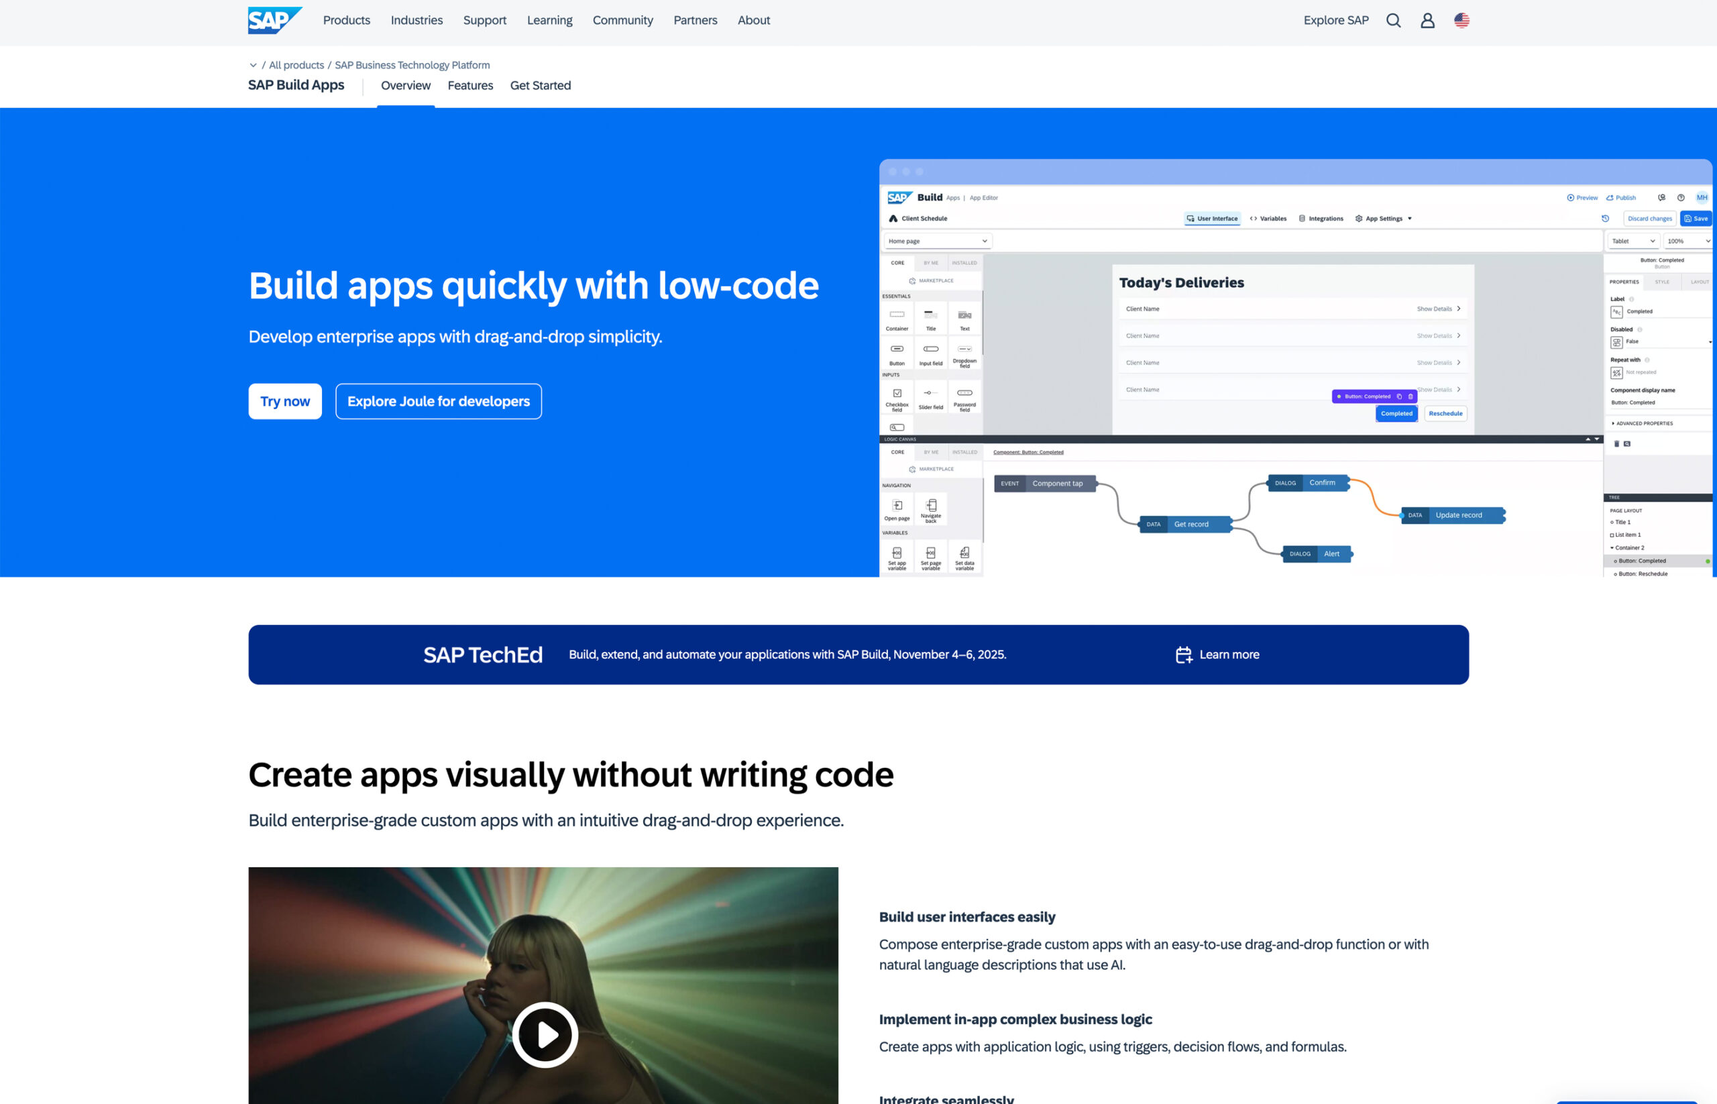This screenshot has height=1104, width=1717.
Task: Select the Integrations tab in the hero screenshot
Action: pyautogui.click(x=1321, y=219)
